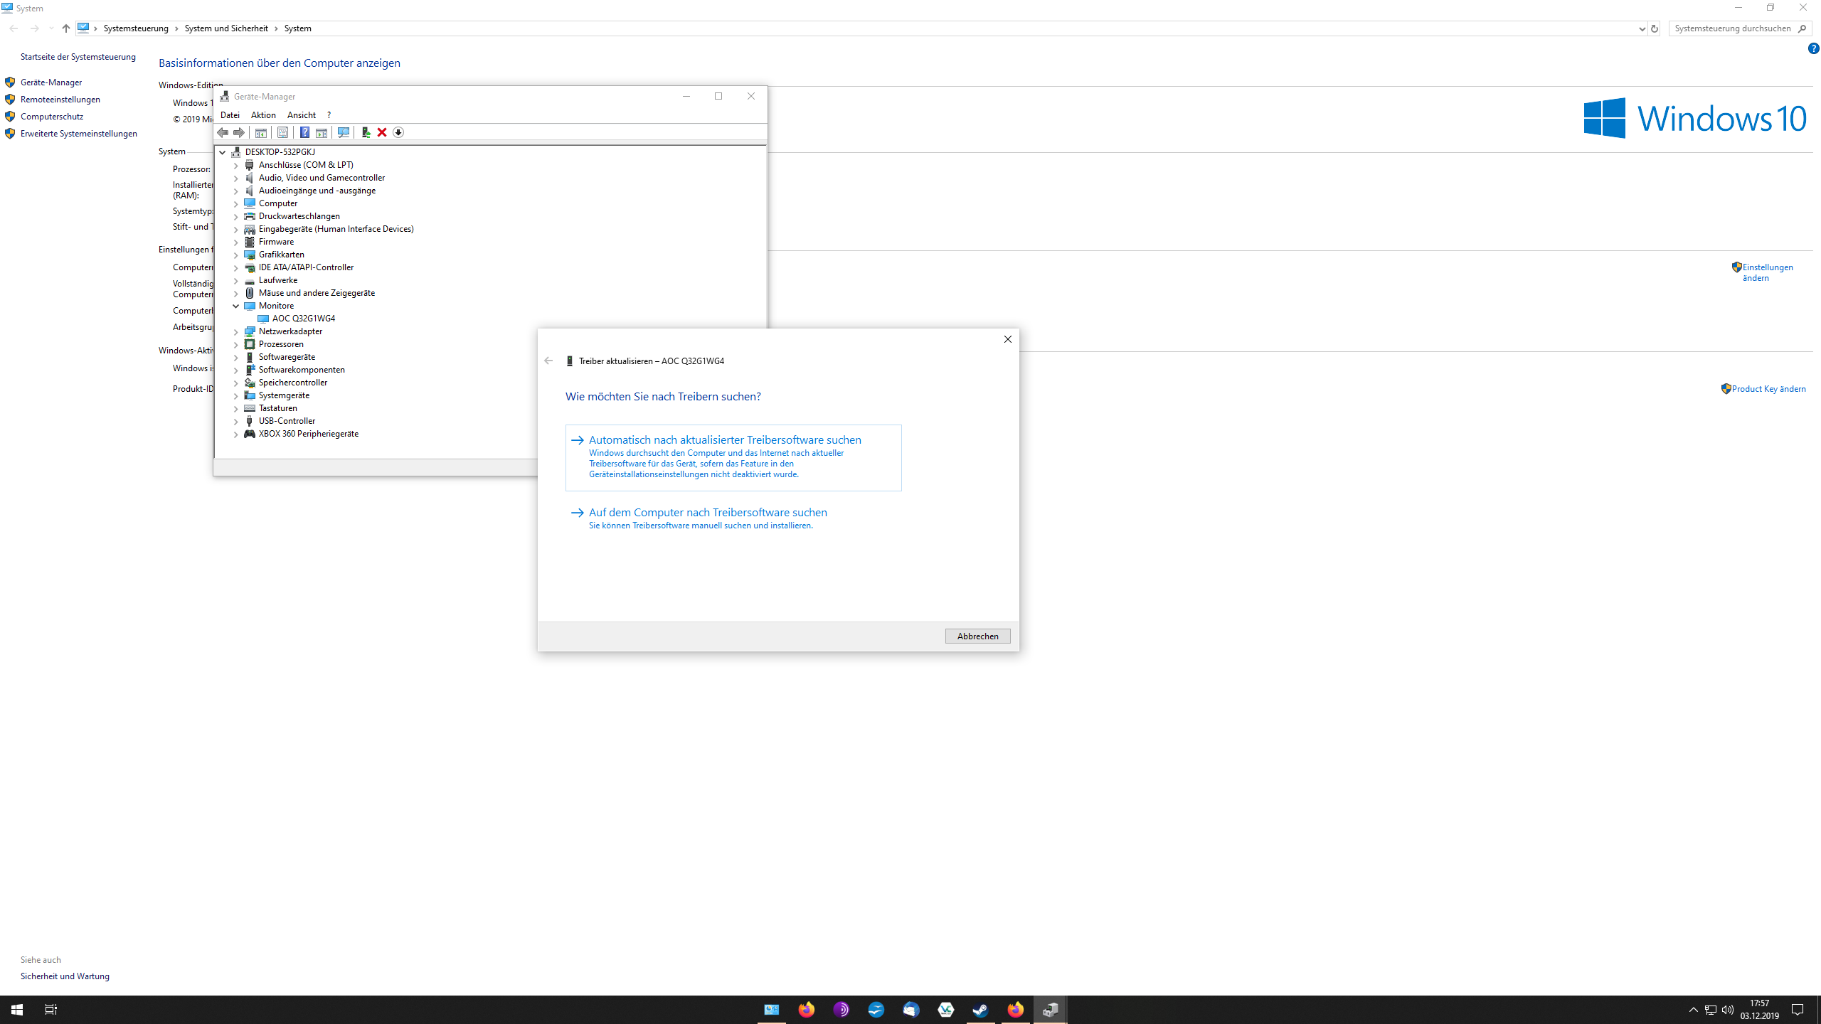Choose Auf dem Computer nach Treibersoftware suchen
This screenshot has width=1821, height=1024.
(x=707, y=513)
